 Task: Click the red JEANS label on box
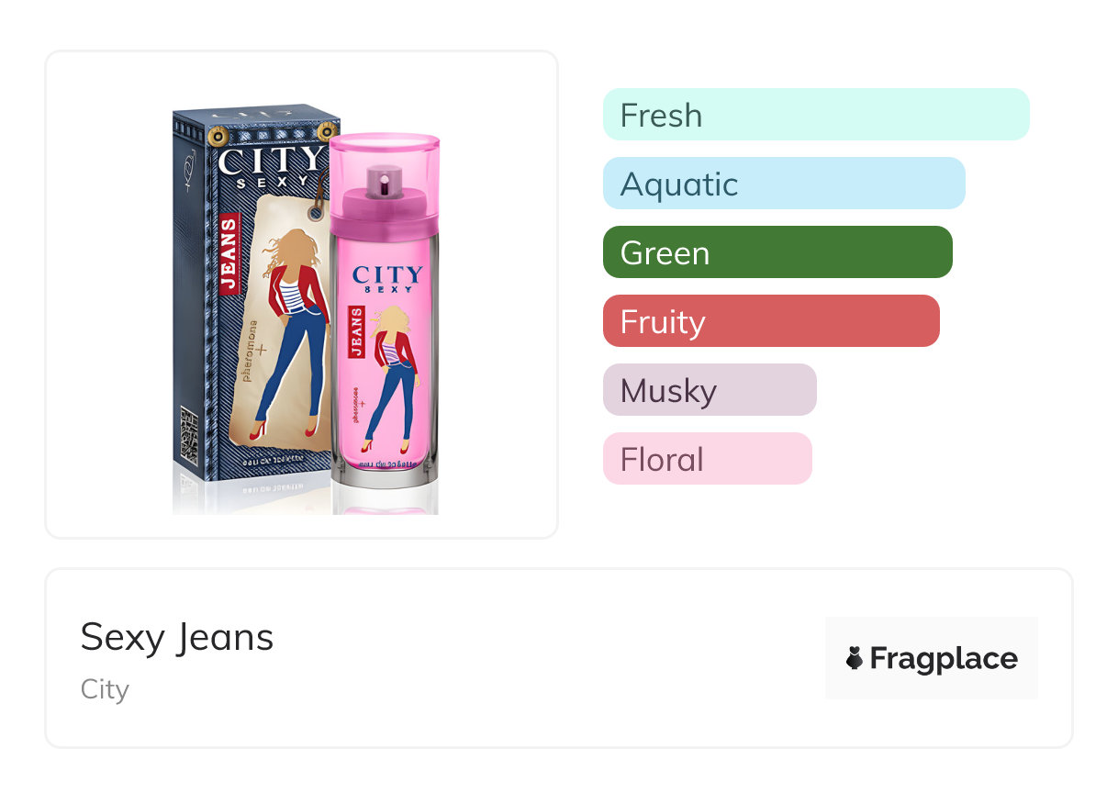click(229, 254)
